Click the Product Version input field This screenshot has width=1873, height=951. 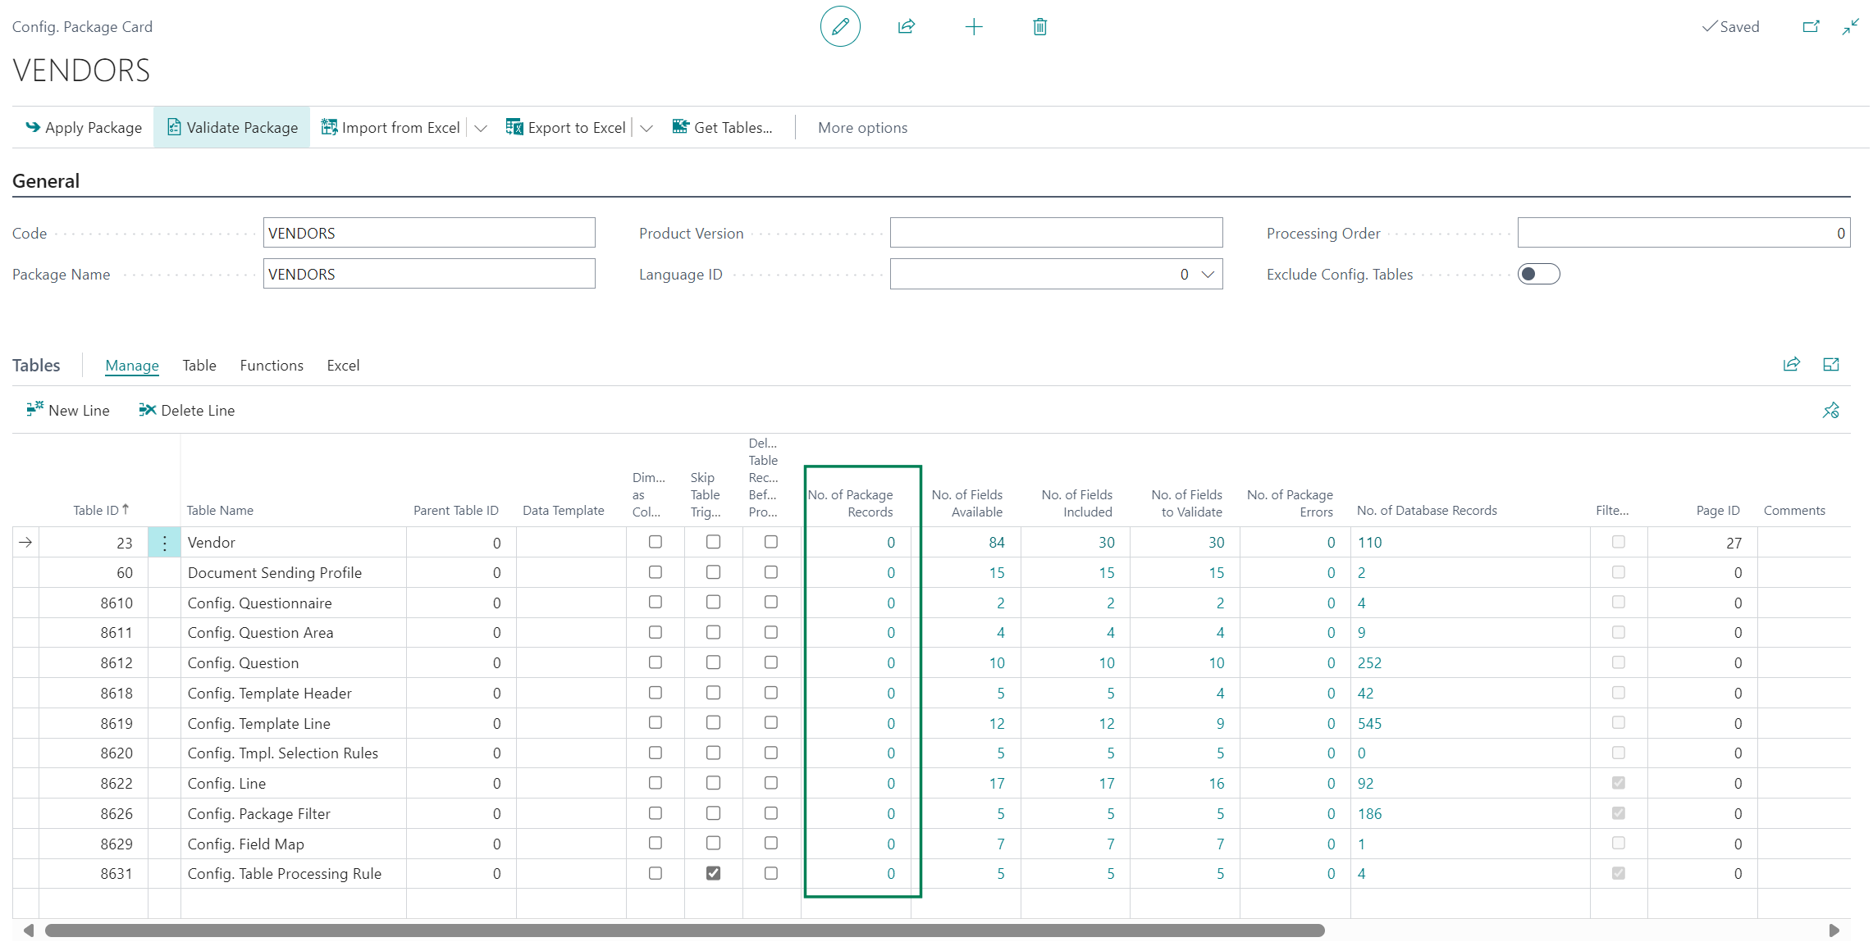(1056, 233)
